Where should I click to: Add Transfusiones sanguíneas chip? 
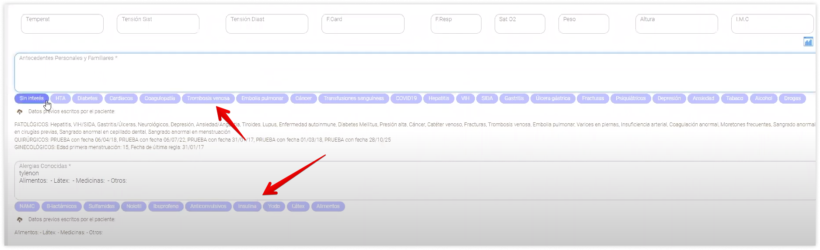click(354, 98)
